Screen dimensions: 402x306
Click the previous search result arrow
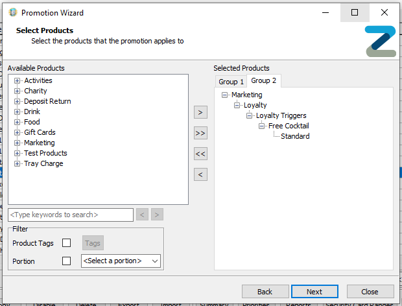(x=142, y=215)
